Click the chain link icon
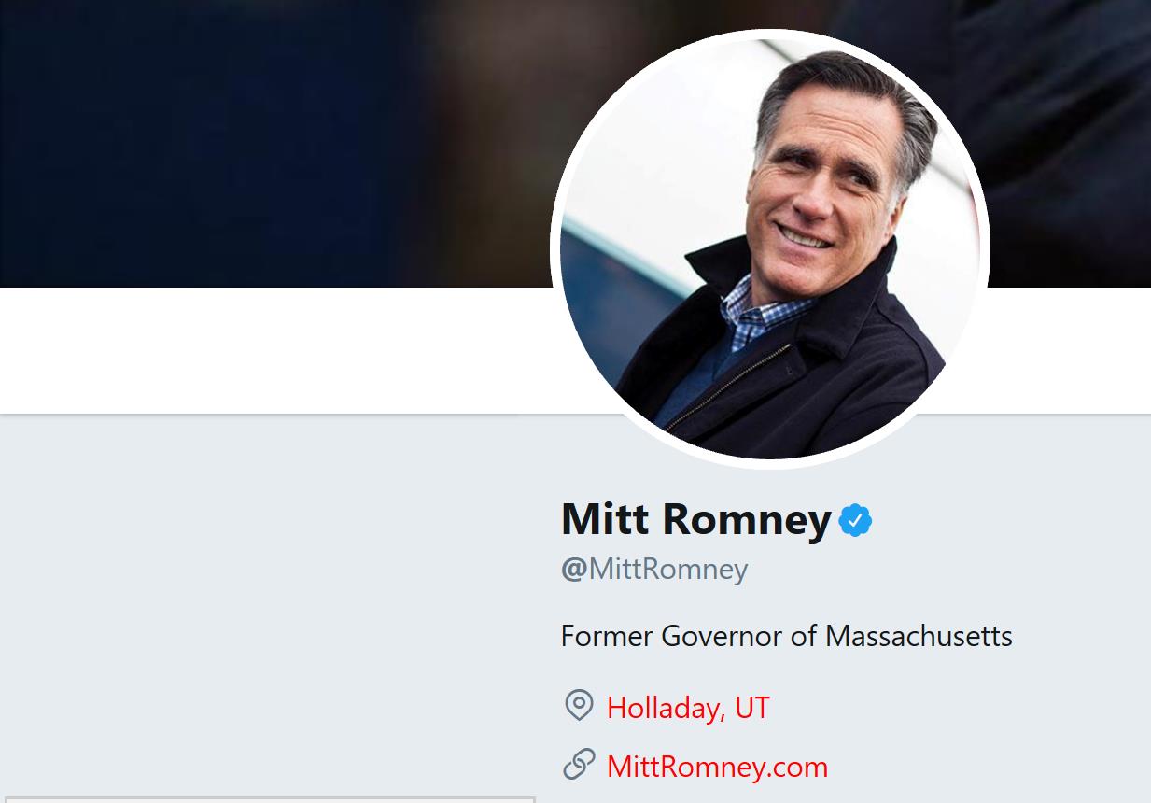The height and width of the screenshot is (803, 1151). point(579,765)
